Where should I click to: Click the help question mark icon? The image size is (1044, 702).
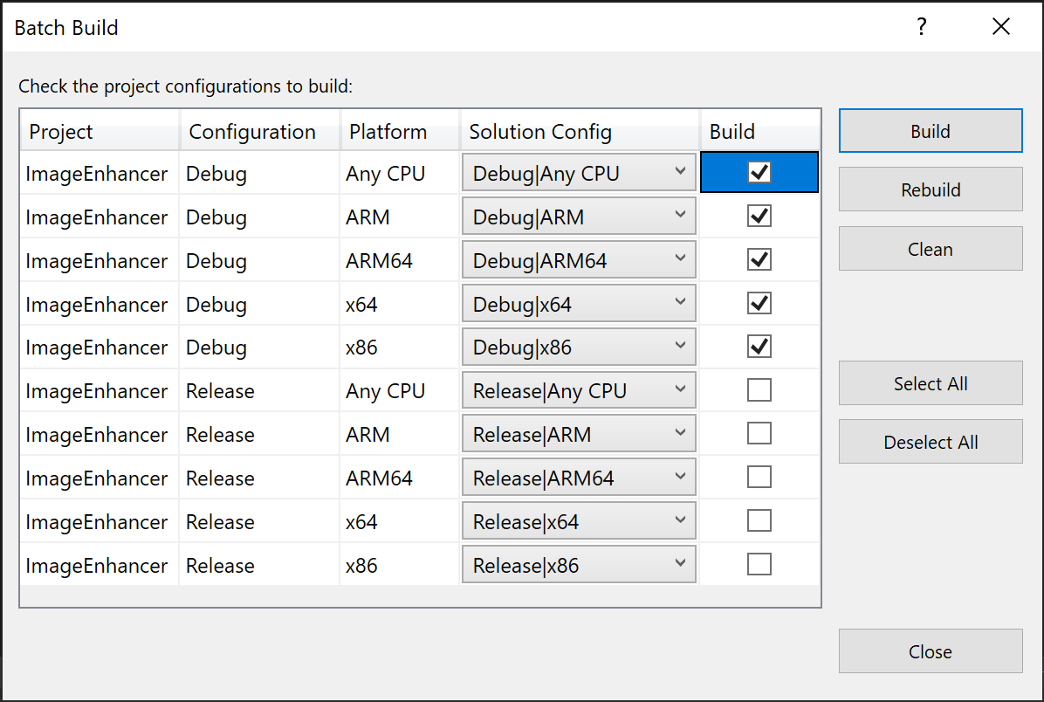point(921,27)
